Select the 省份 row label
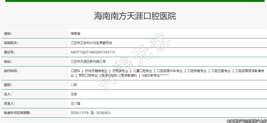This screenshot has height=123, width=267. coord(8,34)
